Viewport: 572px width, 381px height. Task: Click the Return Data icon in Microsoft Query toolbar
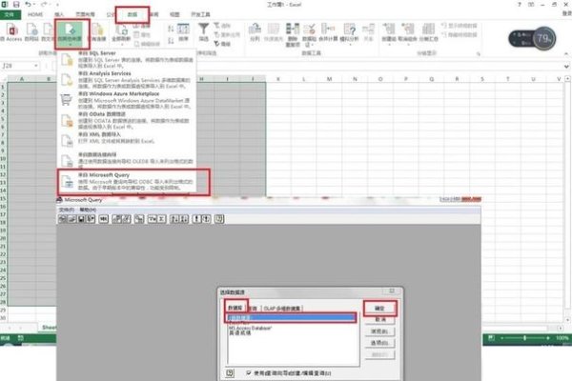click(x=91, y=219)
